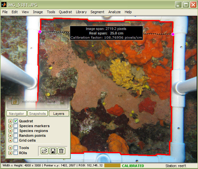Screen dimensions: 198x169
Task: Uncheck the Quadrat layer checkbox
Action: [x=16, y=121]
